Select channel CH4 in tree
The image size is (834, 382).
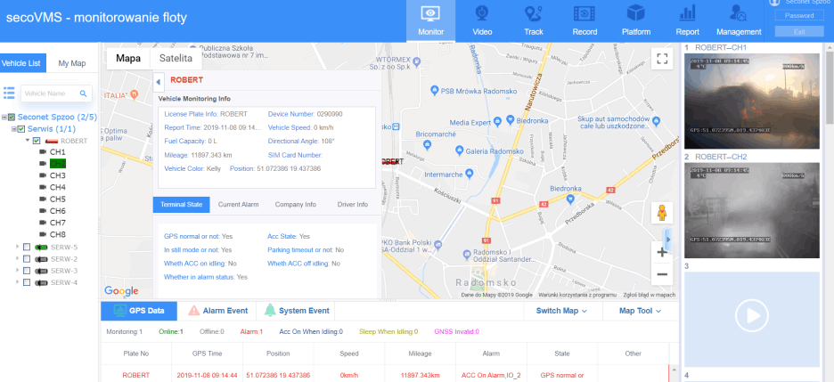57,187
